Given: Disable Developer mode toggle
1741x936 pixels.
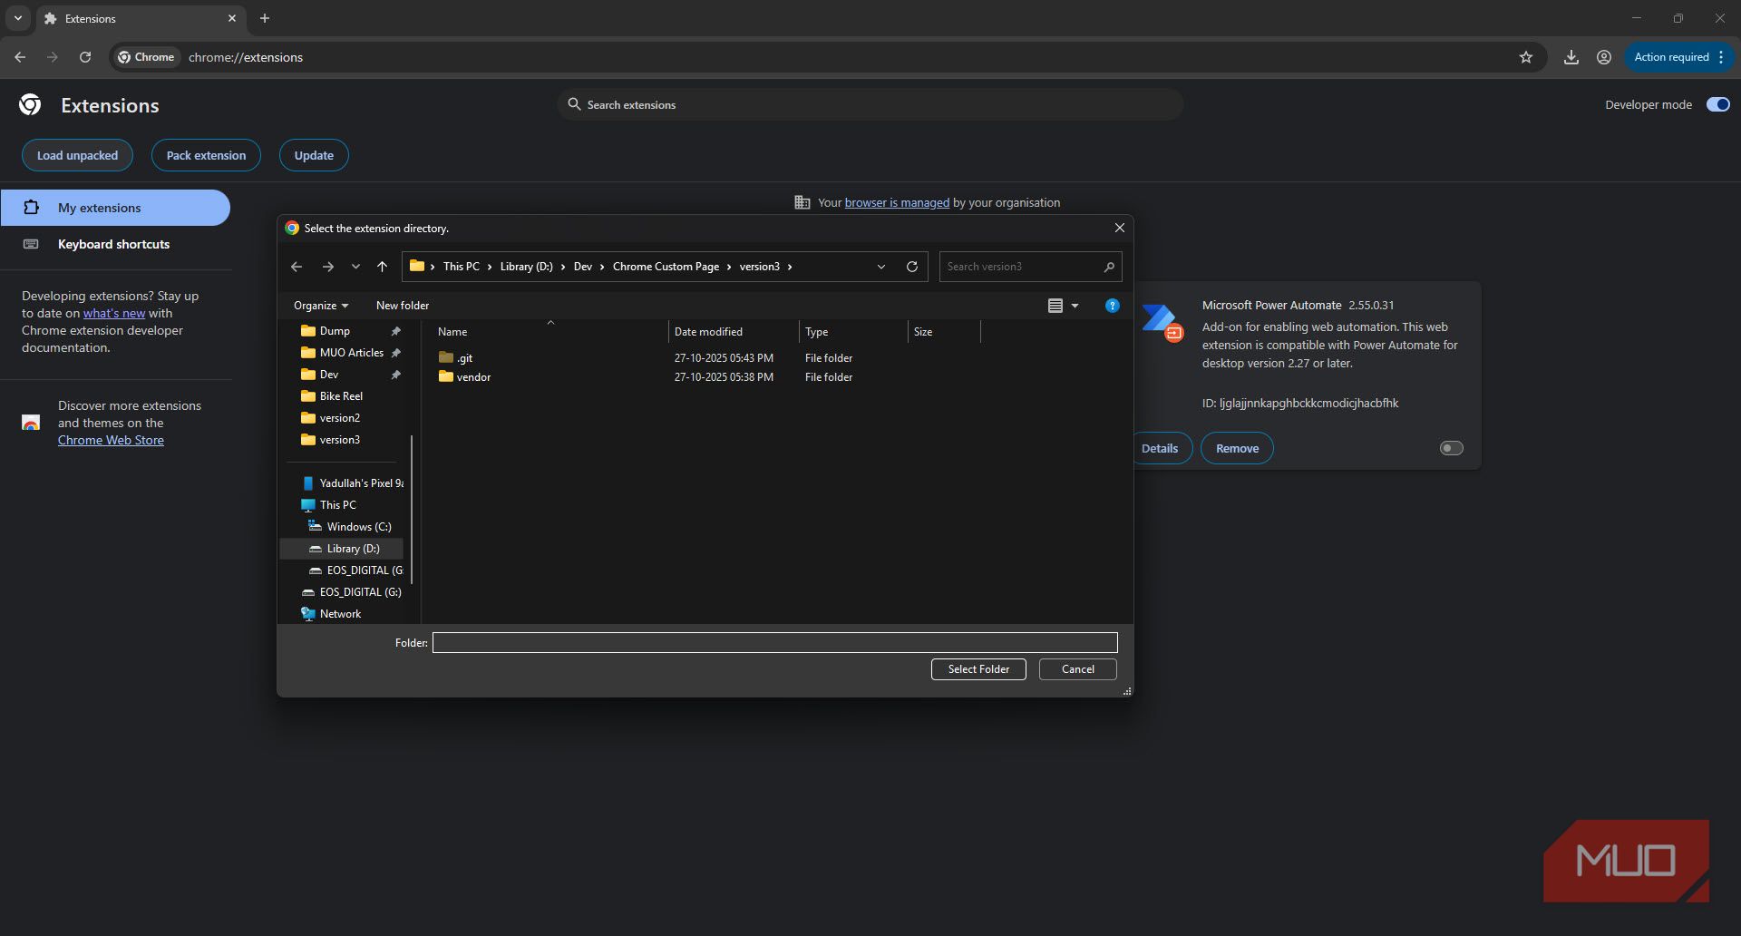Looking at the screenshot, I should click(x=1717, y=104).
